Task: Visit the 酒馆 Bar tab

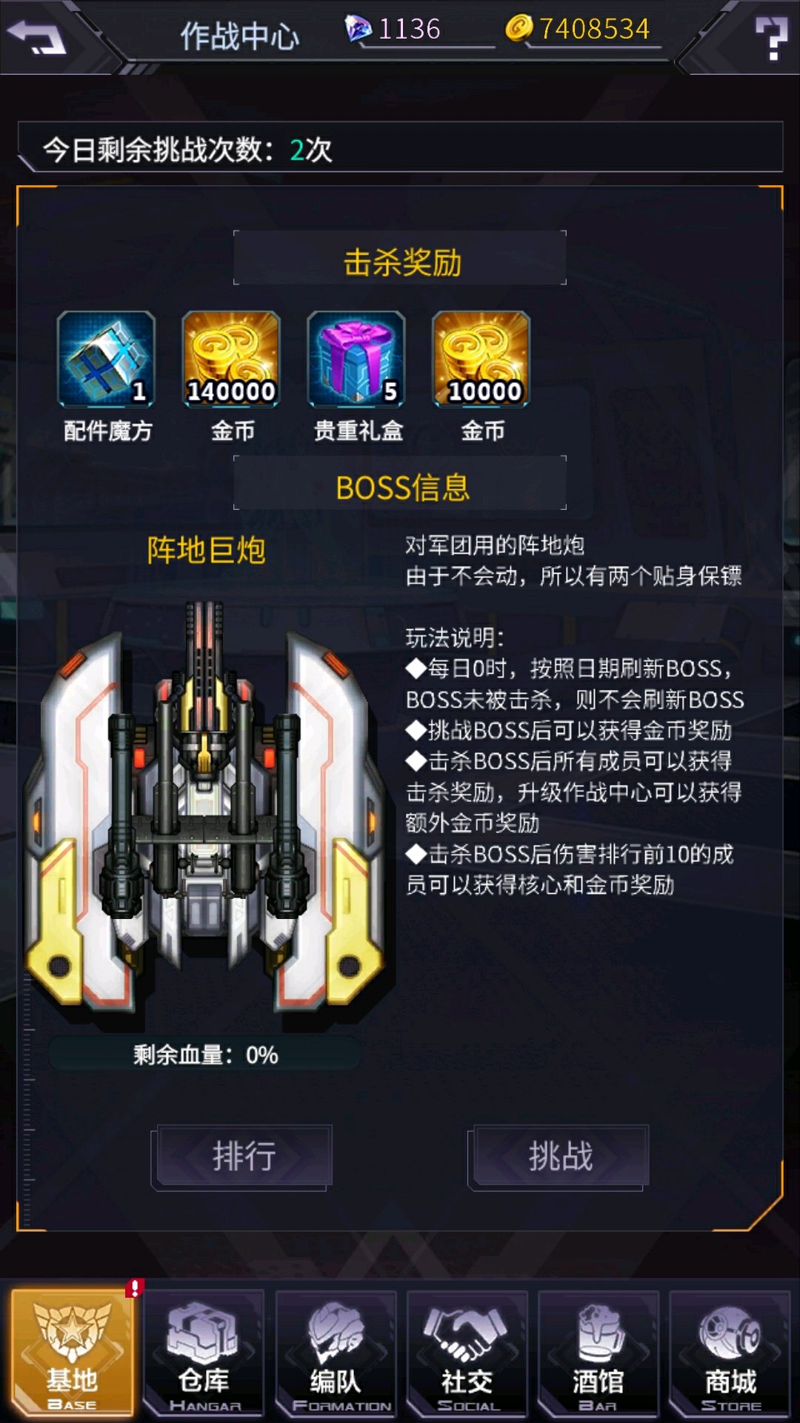Action: [x=598, y=1353]
